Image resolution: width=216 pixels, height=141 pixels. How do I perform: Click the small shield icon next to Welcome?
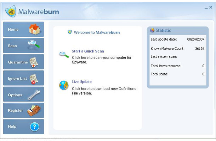pyautogui.click(x=70, y=32)
